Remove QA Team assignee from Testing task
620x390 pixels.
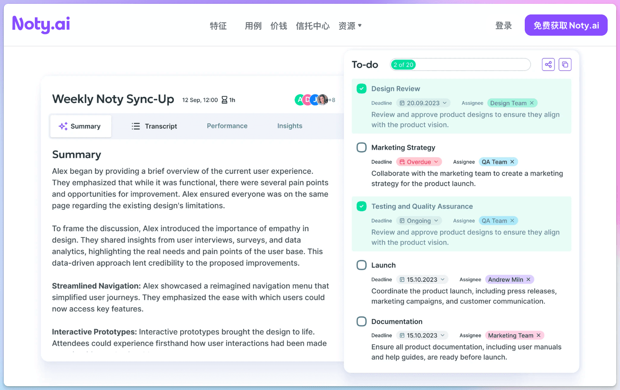512,220
